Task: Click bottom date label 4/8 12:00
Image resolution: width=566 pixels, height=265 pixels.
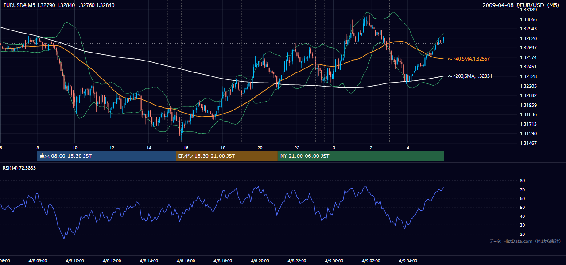Action: [112, 261]
